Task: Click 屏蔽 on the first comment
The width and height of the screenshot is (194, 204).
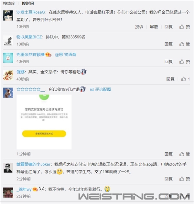Action: point(154,27)
